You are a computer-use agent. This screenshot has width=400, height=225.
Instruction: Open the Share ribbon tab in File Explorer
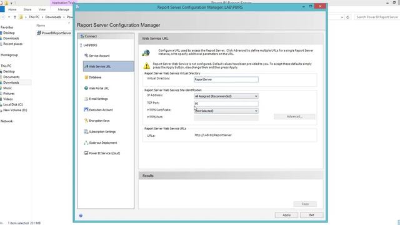27,9
